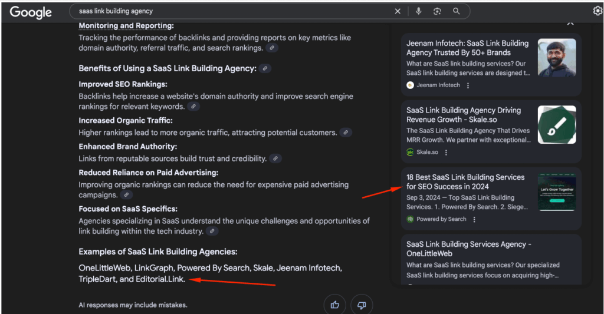Click link icon after 'potential customers.'
The width and height of the screenshot is (604, 314).
pos(346,133)
